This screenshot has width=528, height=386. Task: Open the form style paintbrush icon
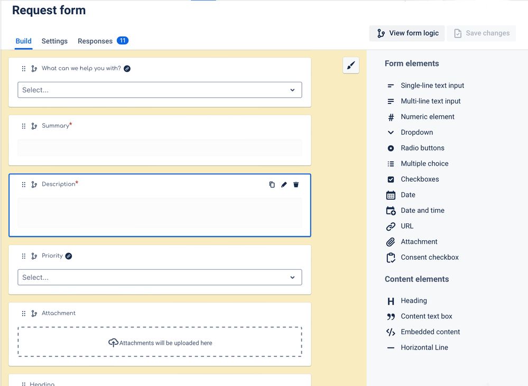click(x=351, y=65)
